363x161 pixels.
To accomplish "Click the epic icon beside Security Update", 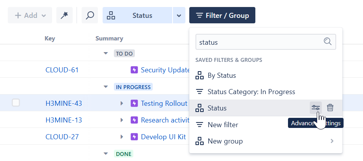I will tap(134, 70).
